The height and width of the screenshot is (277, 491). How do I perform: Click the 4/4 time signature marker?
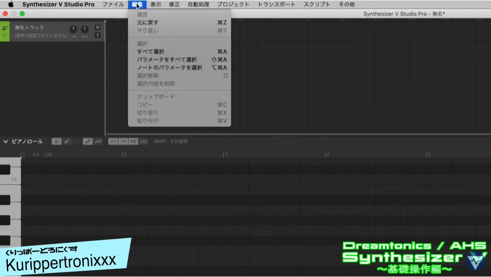point(35,155)
